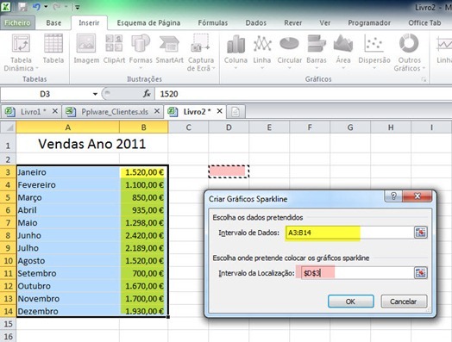Switch to Esquema de Página tab
This screenshot has height=342, width=452.
coord(148,22)
